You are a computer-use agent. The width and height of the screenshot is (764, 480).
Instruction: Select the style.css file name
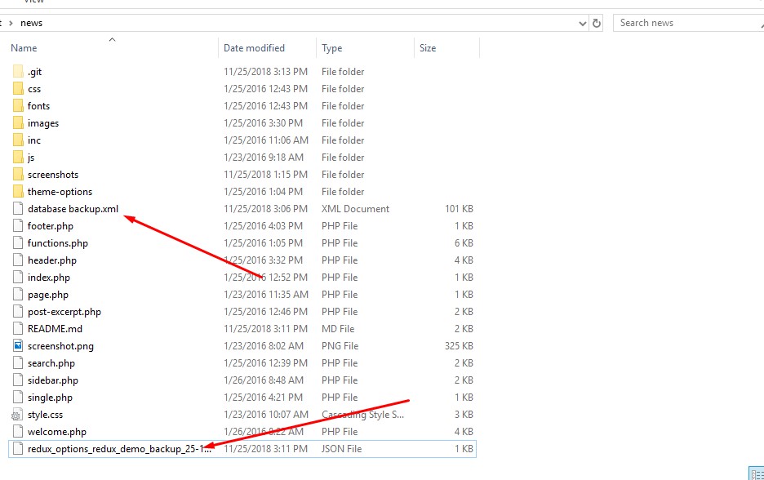[46, 415]
